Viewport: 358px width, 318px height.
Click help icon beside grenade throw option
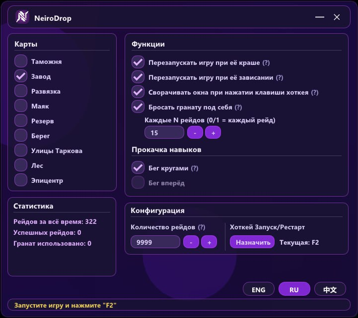(x=238, y=107)
